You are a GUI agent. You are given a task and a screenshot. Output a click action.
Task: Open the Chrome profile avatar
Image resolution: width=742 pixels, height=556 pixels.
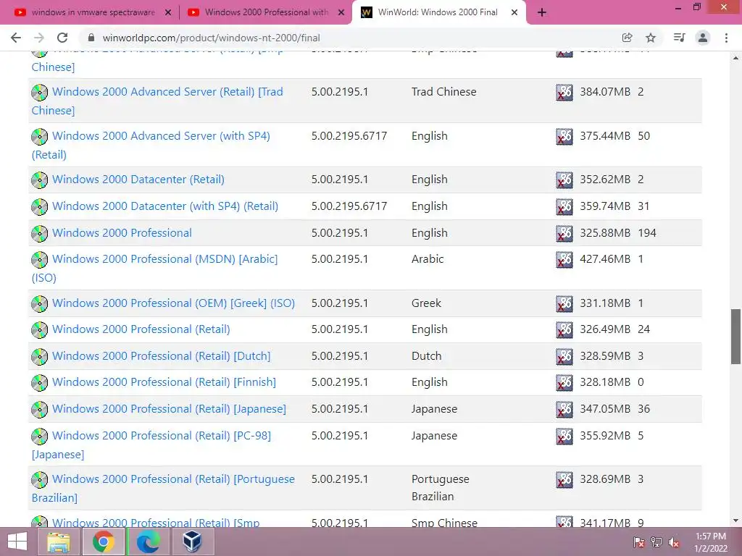point(703,38)
